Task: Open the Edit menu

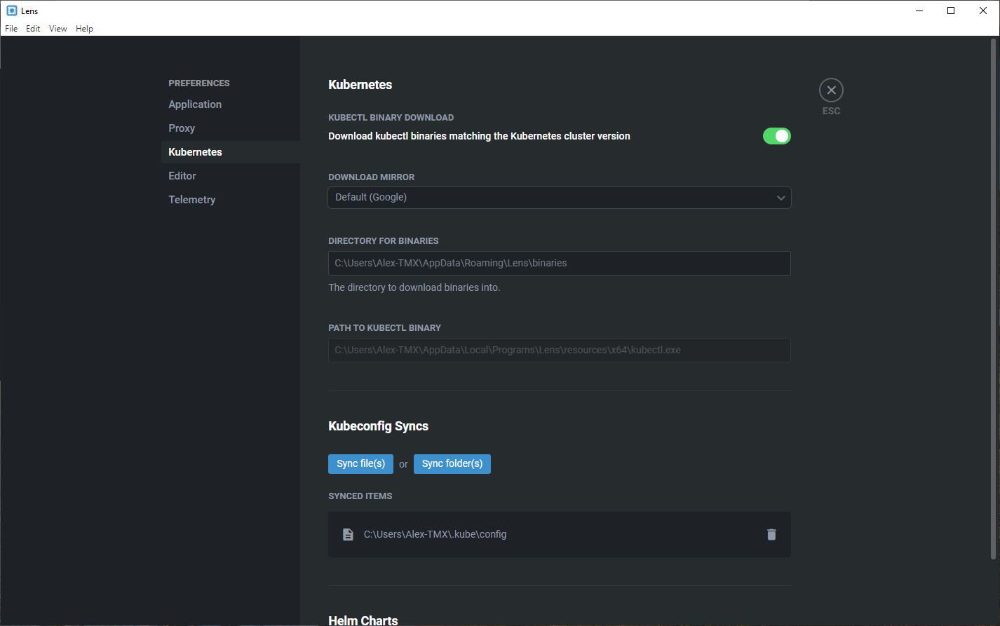Action: click(33, 29)
